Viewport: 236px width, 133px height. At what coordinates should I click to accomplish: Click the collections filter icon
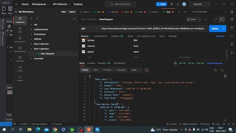click(37, 19)
